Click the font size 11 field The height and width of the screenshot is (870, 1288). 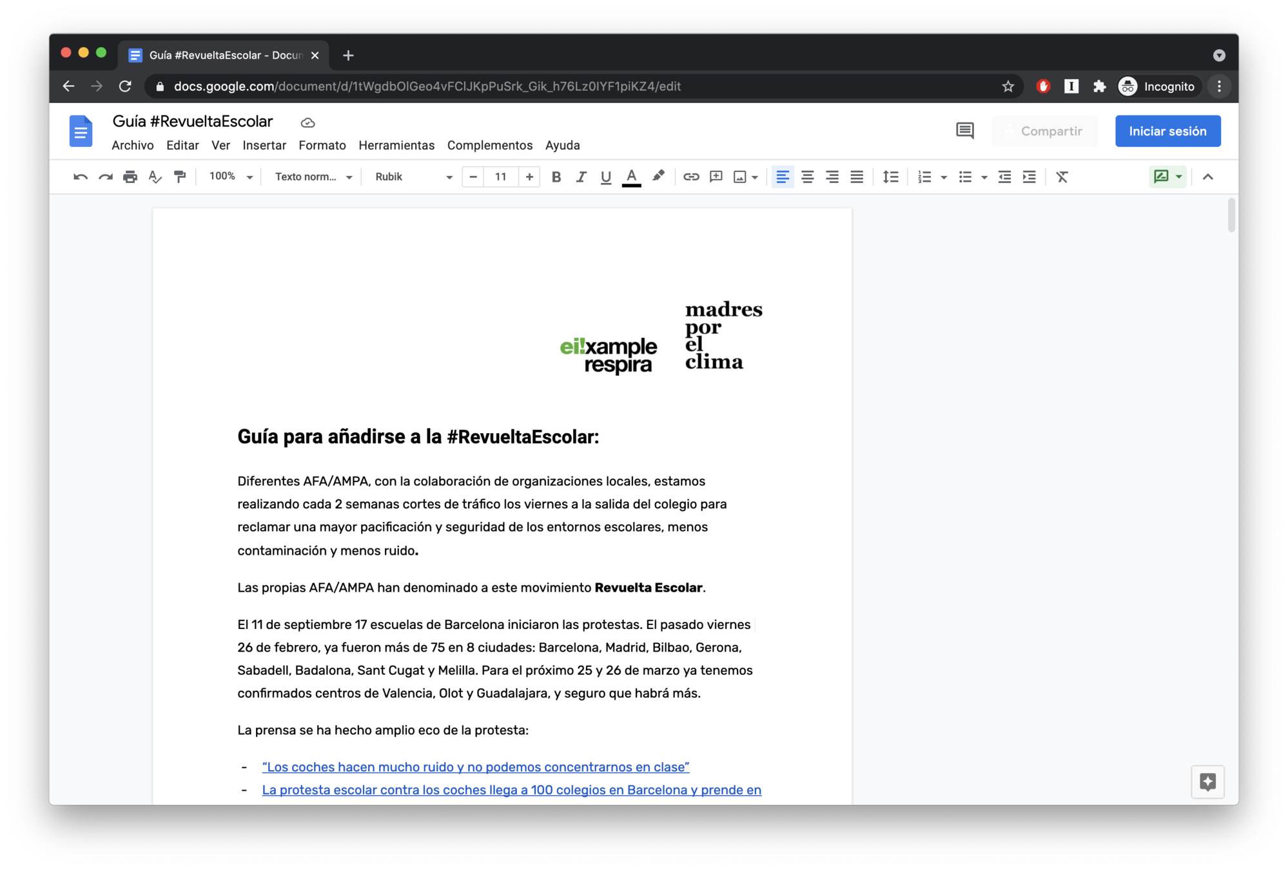pyautogui.click(x=500, y=177)
